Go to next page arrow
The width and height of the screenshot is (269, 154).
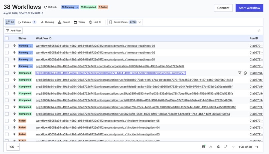pos(257,147)
